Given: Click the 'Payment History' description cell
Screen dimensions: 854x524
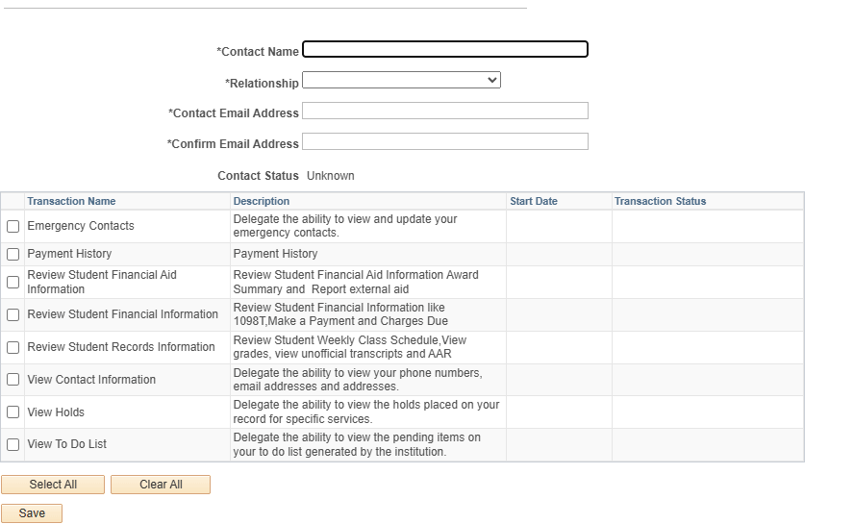Looking at the screenshot, I should tap(275, 254).
